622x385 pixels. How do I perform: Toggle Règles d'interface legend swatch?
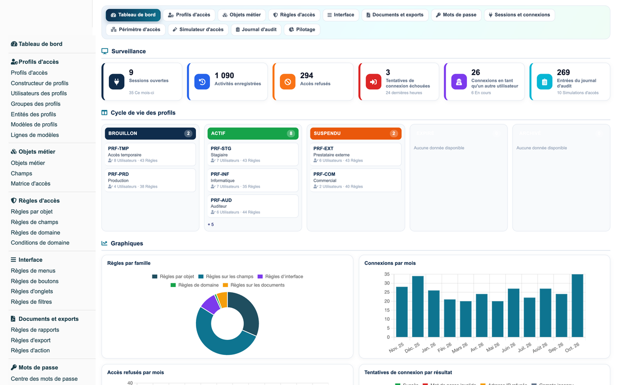[260, 277]
